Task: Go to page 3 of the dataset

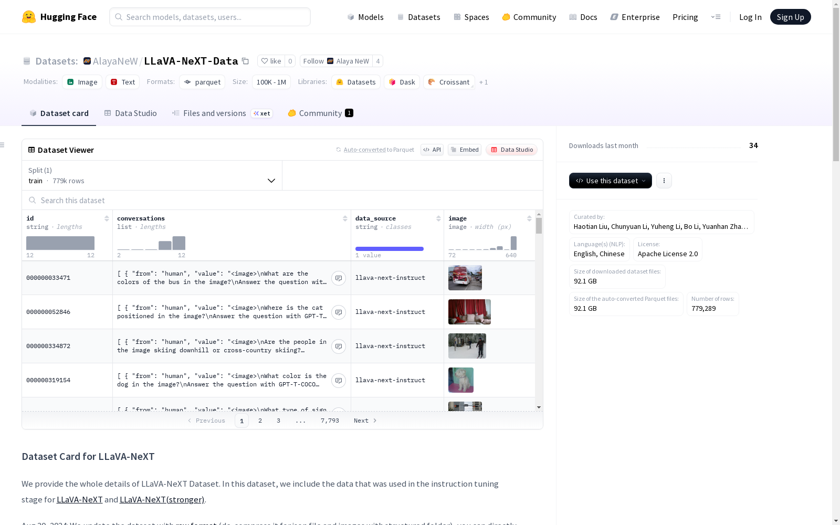Action: pos(278,421)
